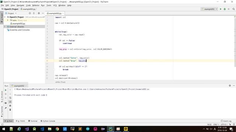The image size is (236, 132).
Task: Open the File menu
Action: click(2, 5)
